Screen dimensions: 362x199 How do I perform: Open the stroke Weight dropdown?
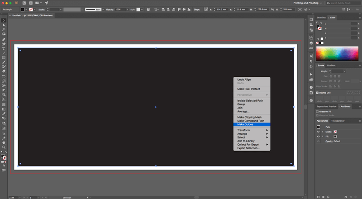[x=344, y=71]
